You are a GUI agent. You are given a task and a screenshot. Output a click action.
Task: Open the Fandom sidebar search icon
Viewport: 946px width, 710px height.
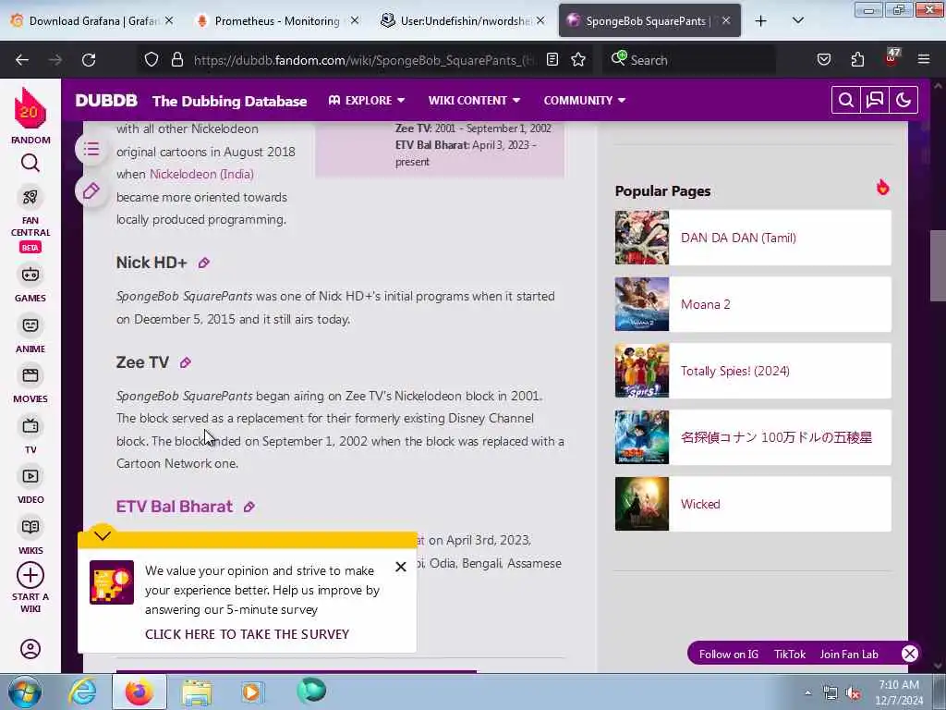30,163
